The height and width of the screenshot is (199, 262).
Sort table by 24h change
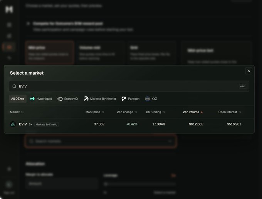(x=127, y=112)
